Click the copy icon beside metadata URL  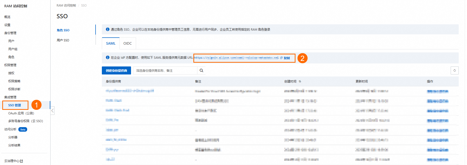[x=281, y=58]
